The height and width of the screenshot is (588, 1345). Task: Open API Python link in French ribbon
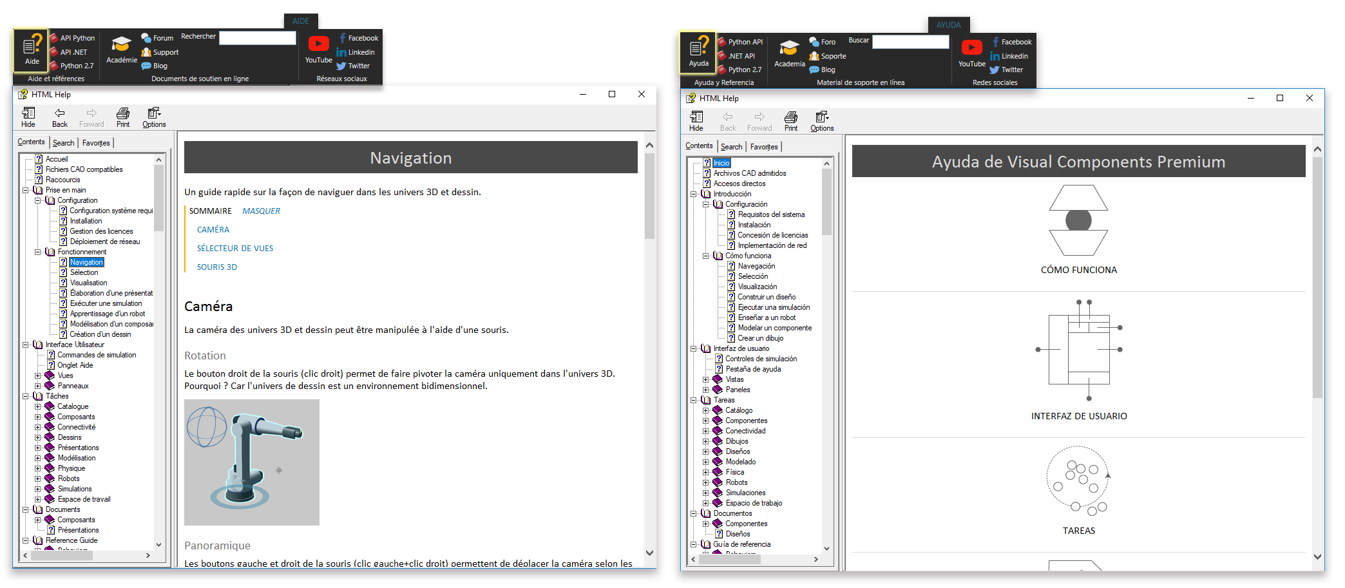72,38
